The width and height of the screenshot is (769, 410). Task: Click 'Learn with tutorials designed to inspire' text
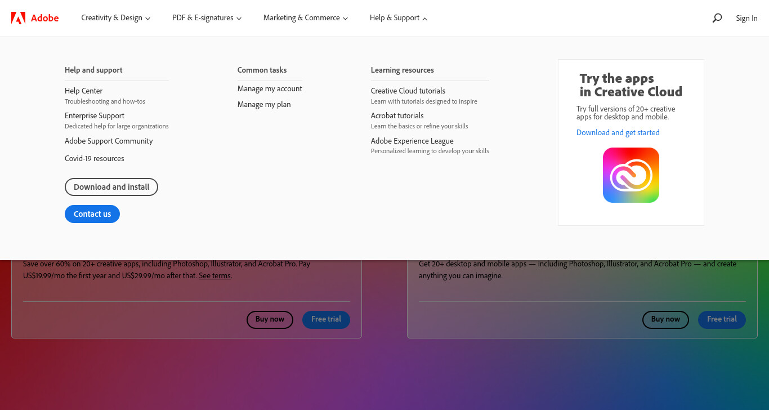click(x=424, y=101)
